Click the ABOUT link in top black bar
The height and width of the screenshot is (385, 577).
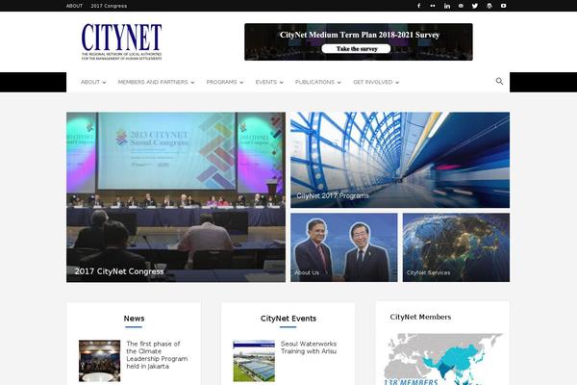(74, 6)
